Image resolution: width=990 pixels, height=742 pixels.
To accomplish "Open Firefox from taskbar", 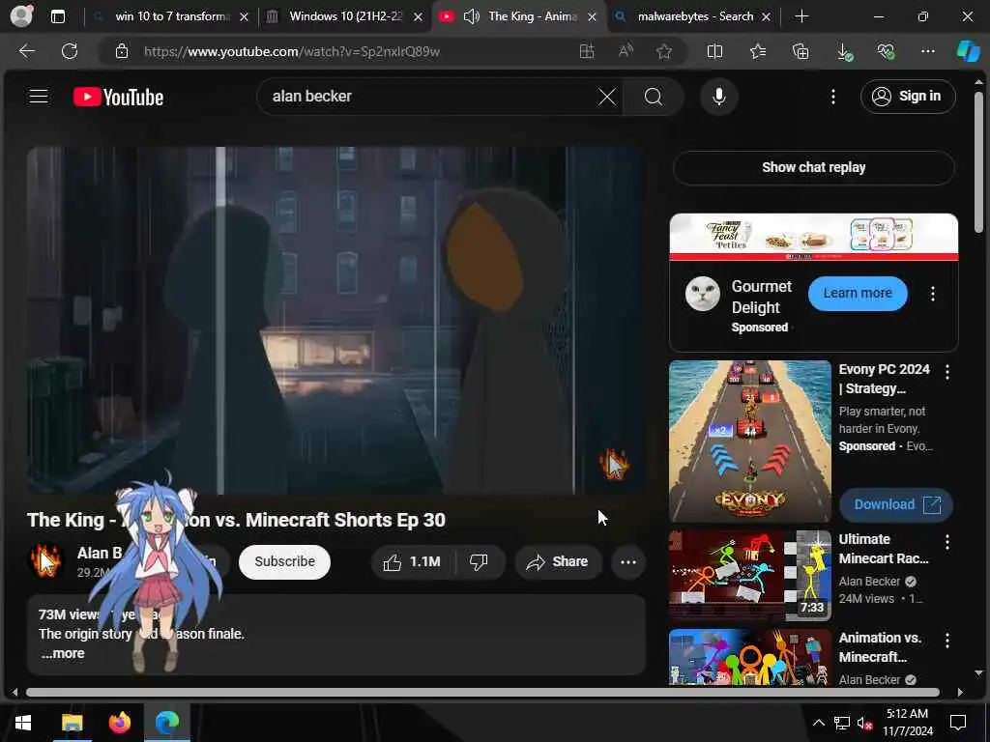I will [119, 723].
